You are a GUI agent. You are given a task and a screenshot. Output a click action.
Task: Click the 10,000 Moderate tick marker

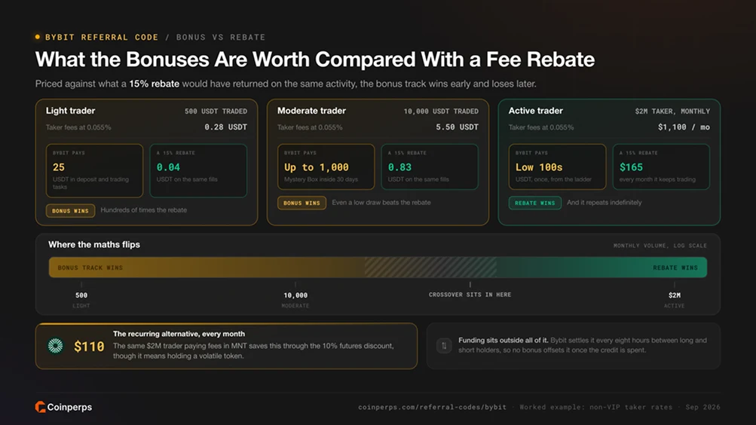pyautogui.click(x=295, y=296)
